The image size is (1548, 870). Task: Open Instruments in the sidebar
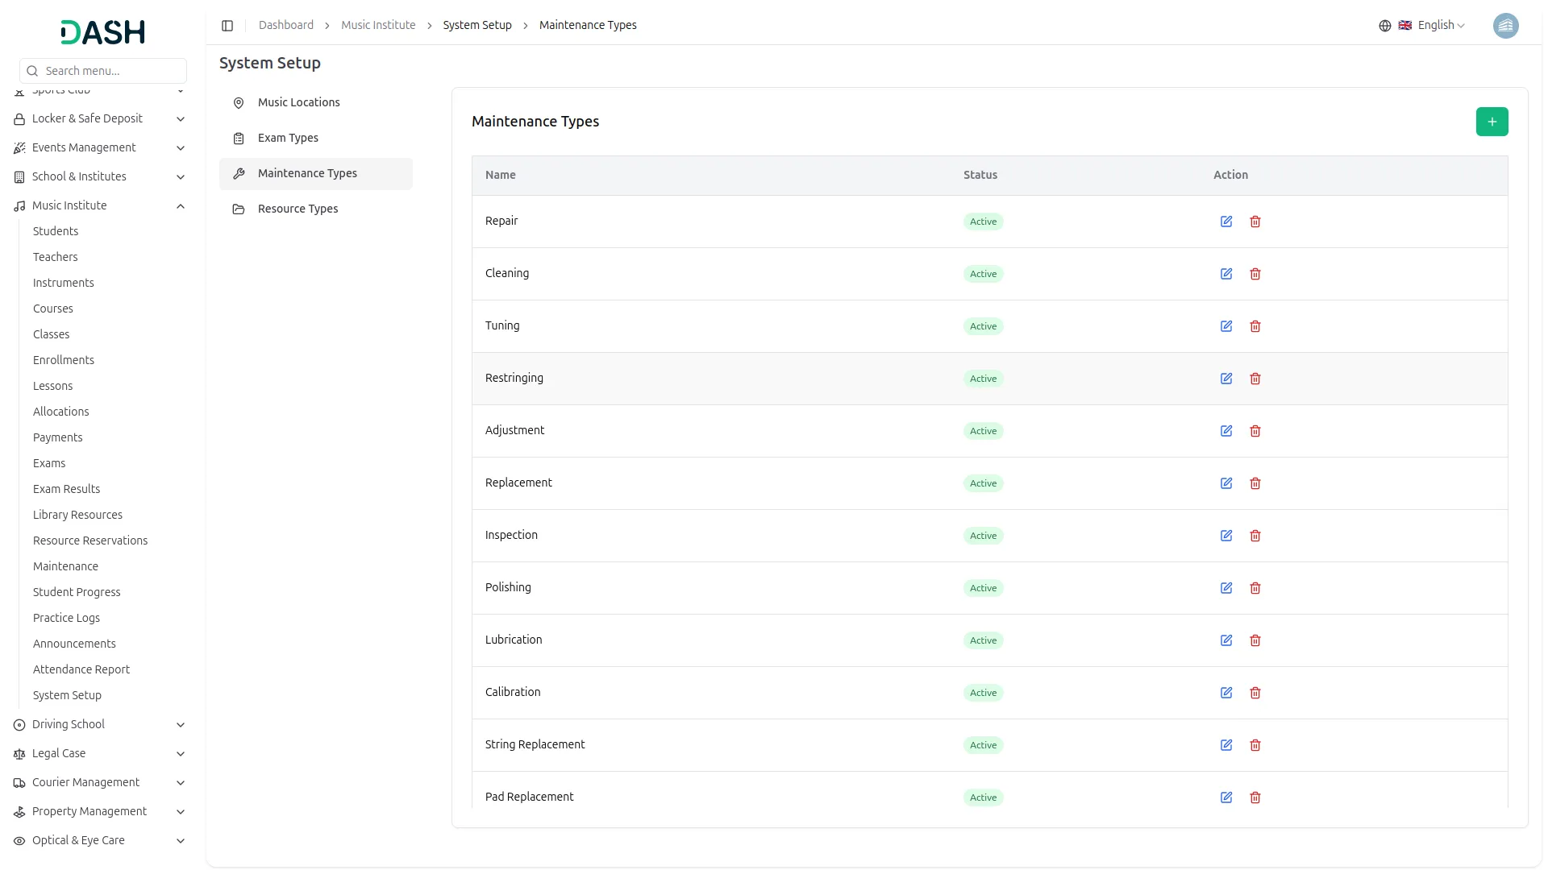coord(64,284)
